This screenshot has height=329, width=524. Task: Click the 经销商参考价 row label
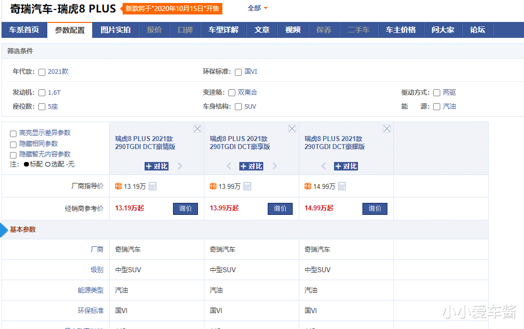[84, 209]
